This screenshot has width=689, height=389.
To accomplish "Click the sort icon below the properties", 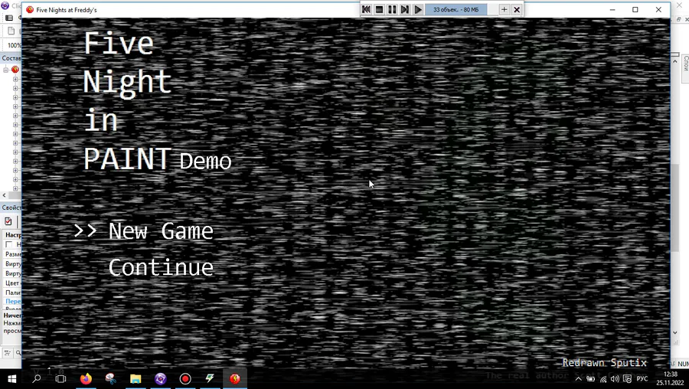I will pos(7,352).
